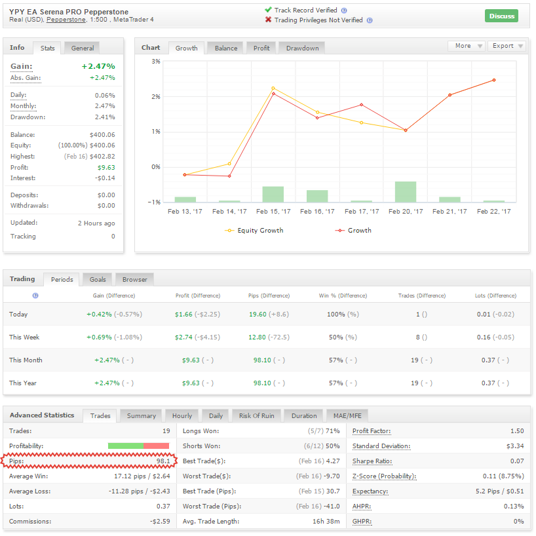The image size is (536, 536).
Task: Open the MAE/MFE statistics tab
Action: pyautogui.click(x=347, y=415)
